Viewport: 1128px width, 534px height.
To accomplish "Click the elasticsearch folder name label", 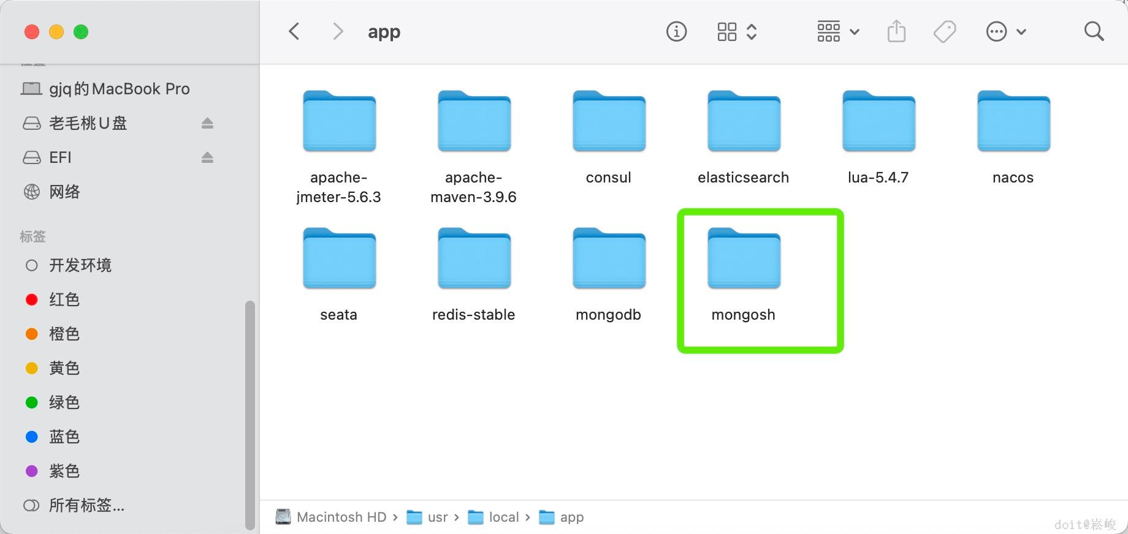I will tap(744, 177).
